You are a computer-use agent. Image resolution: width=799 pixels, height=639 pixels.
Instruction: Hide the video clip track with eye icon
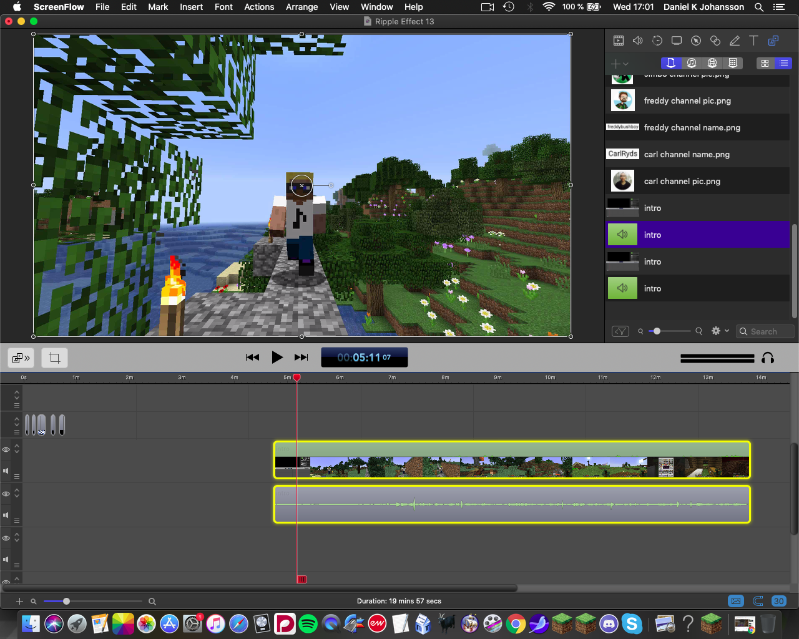pos(6,449)
